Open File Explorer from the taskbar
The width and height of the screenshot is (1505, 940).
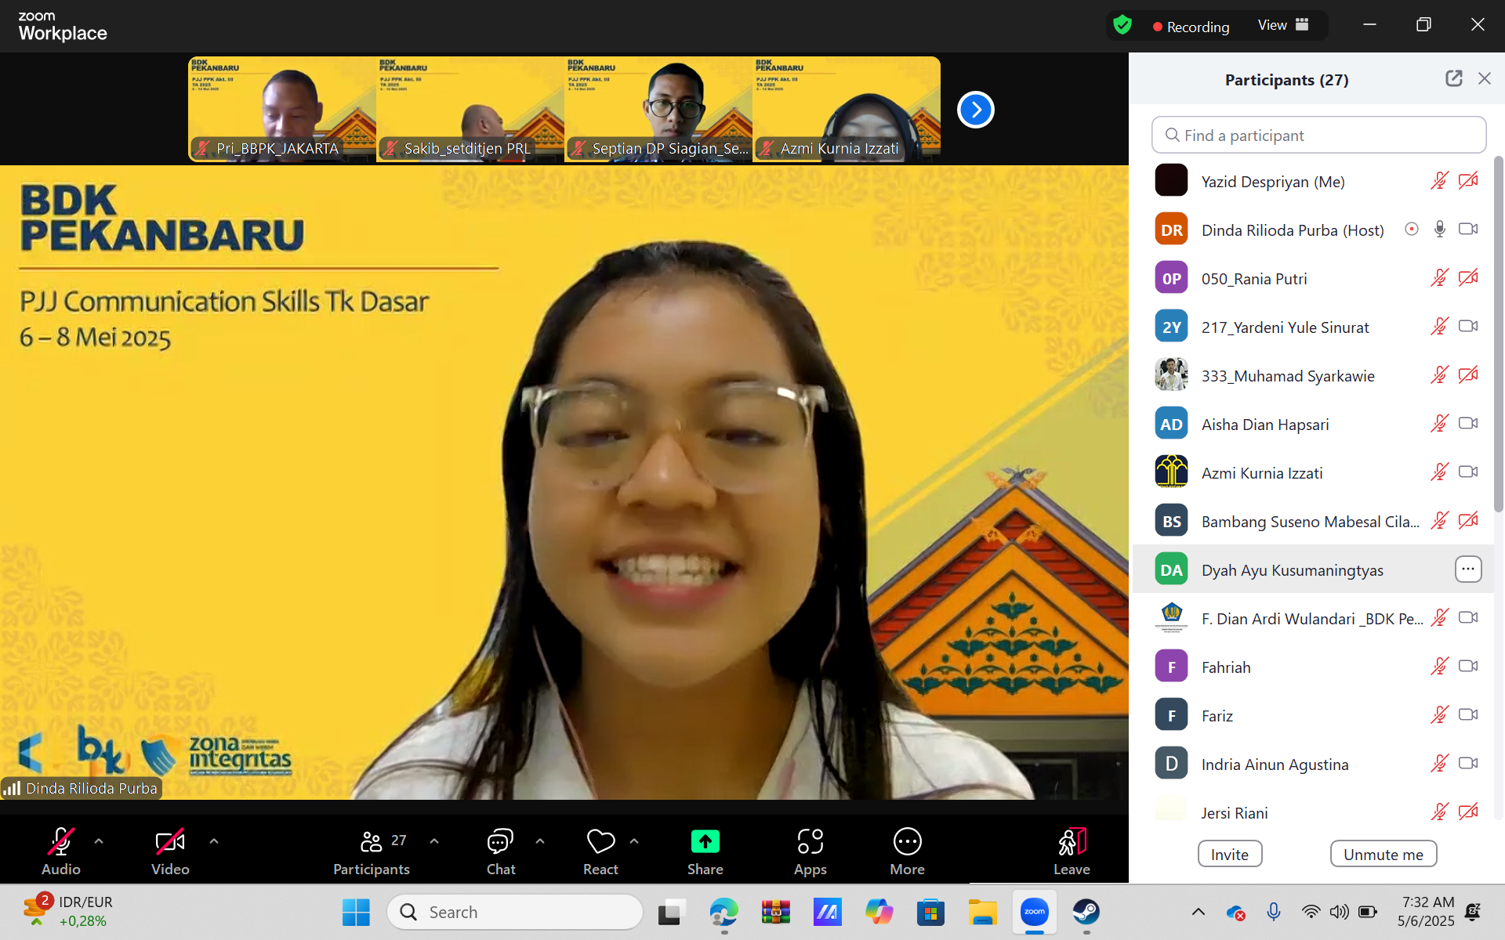coord(982,912)
